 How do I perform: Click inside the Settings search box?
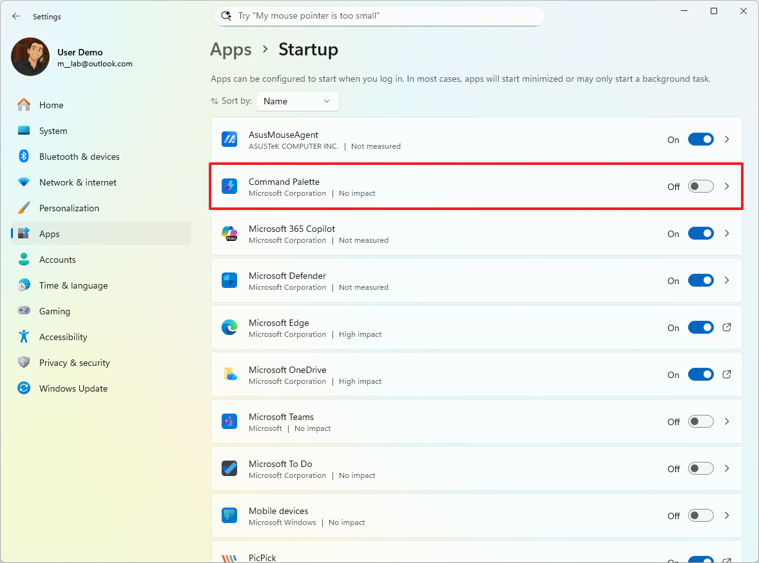pyautogui.click(x=379, y=15)
